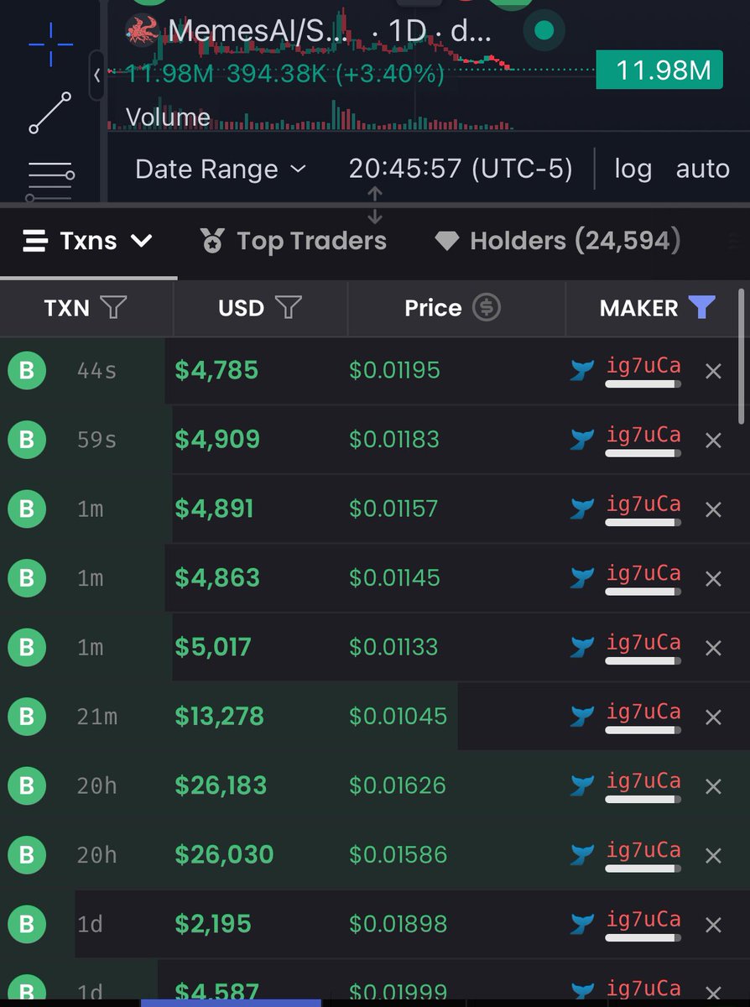Viewport: 750px width, 1007px height.
Task: Click the vertical scrollbar in transactions table
Action: [741, 357]
